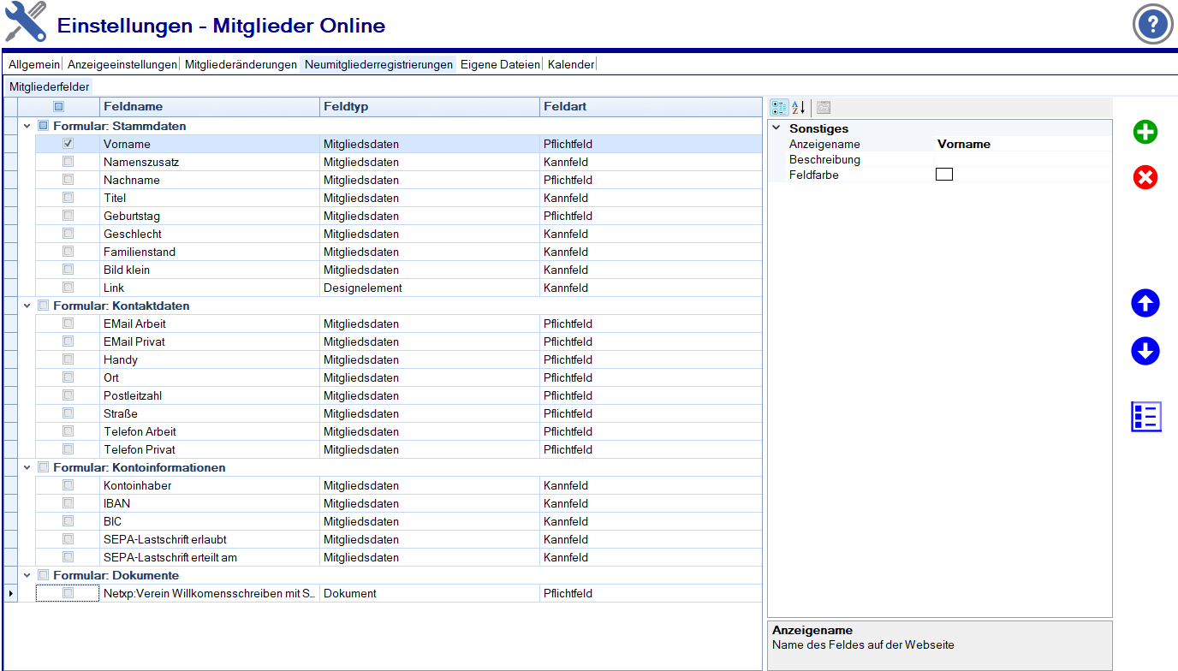
Task: Collapse the Sonstiges property category
Action: [776, 128]
